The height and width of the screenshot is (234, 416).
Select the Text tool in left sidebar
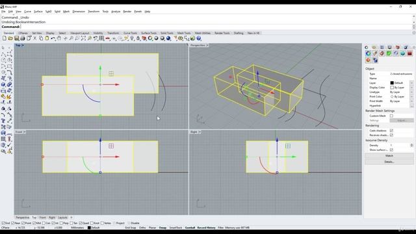[x=3, y=121]
